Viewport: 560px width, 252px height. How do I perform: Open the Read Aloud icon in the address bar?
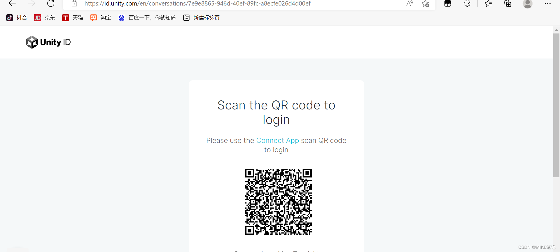pos(410,3)
